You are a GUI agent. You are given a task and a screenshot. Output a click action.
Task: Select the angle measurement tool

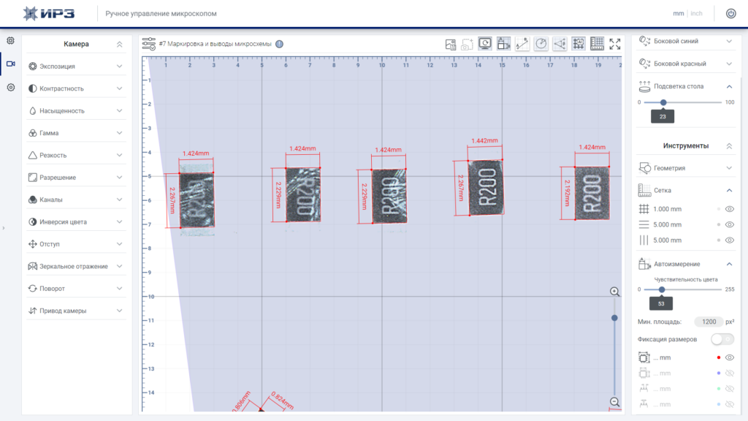click(560, 44)
